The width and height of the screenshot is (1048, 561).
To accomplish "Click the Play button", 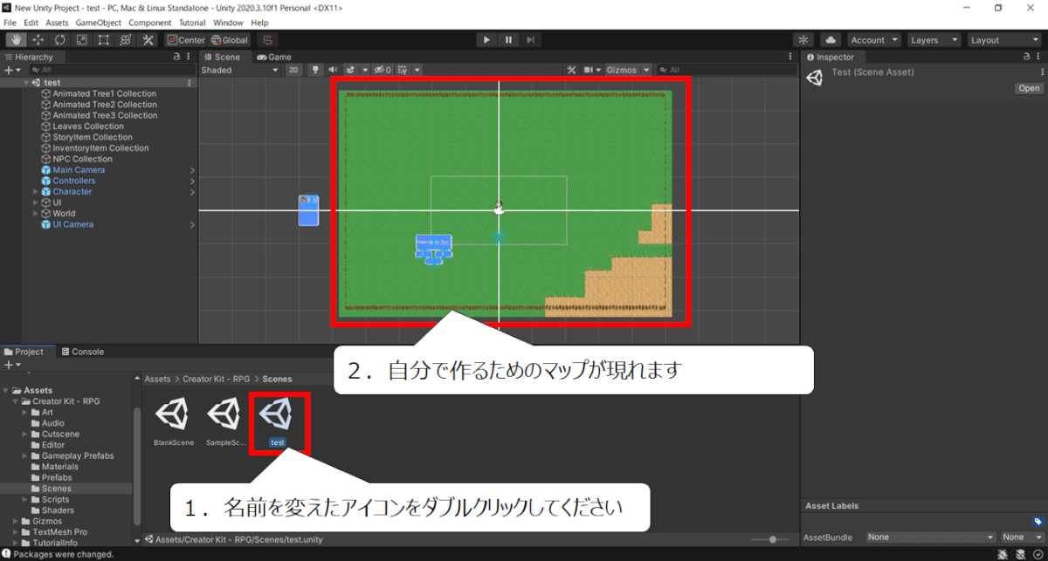I will point(487,40).
